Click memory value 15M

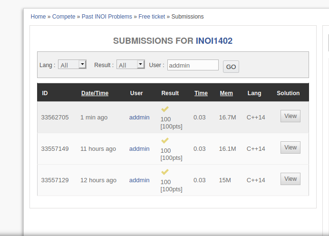point(225,180)
